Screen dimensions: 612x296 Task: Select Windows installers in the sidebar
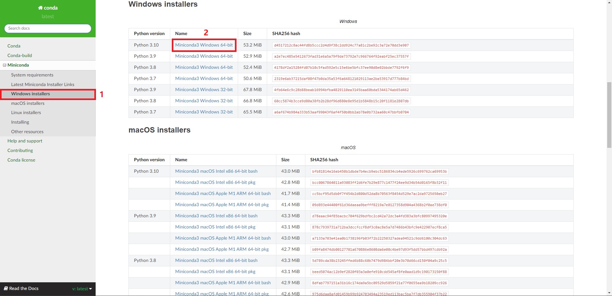coord(31,94)
